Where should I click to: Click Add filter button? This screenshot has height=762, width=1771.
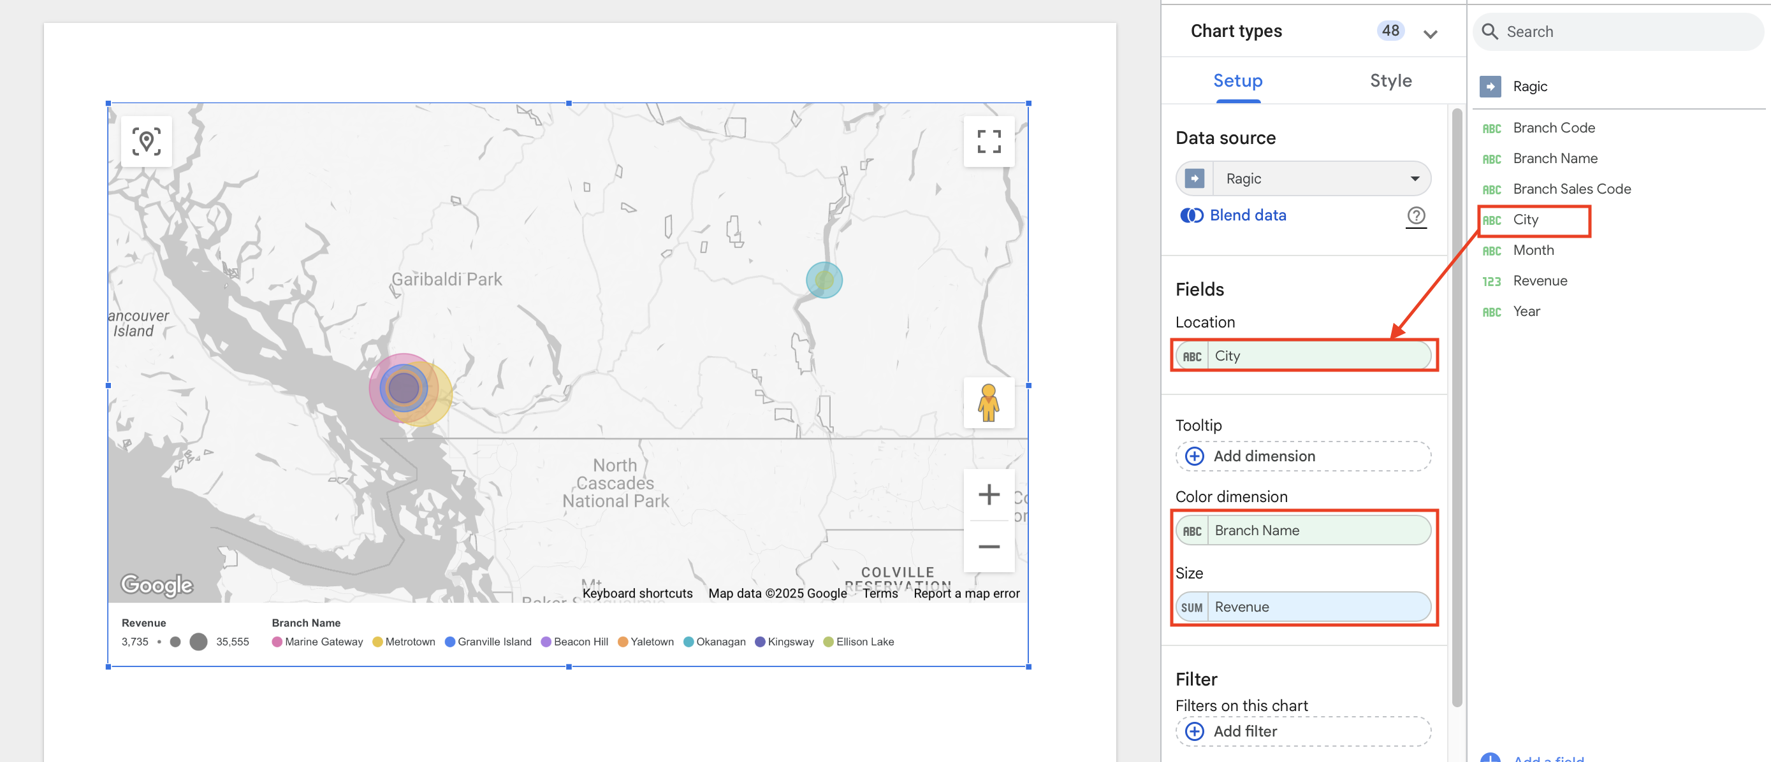pos(1303,731)
